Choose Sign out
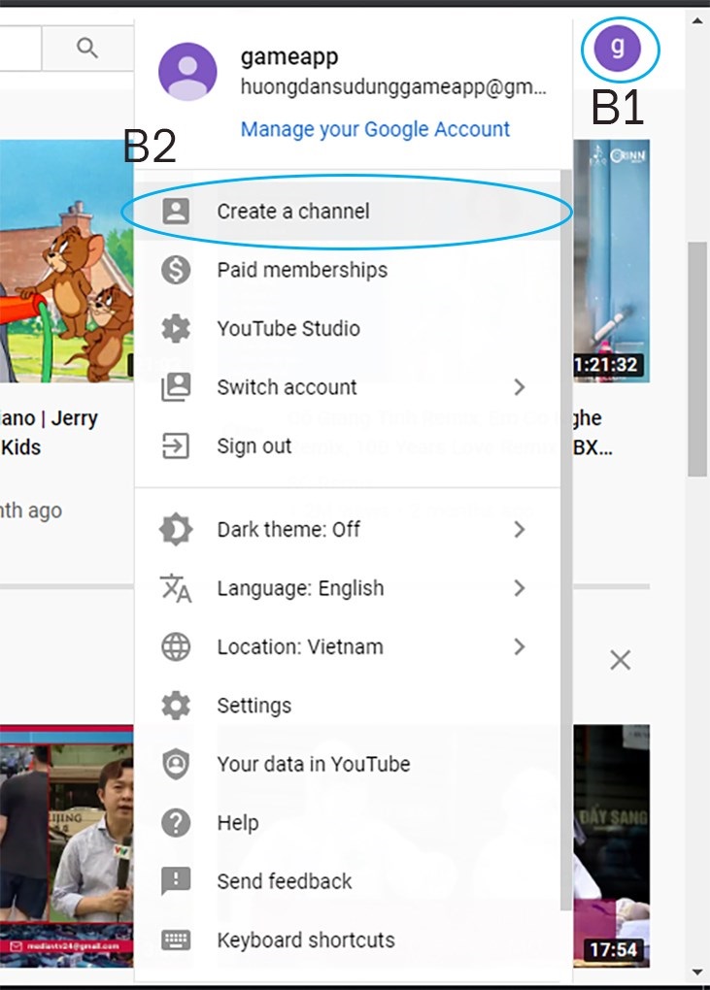Viewport: 710px width, 990px height. point(348,445)
